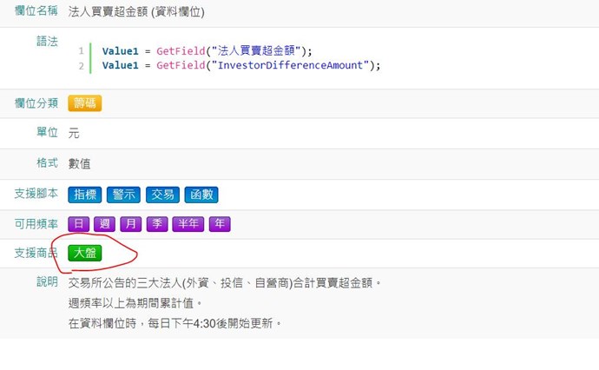Click line number 2 in the code block
This screenshot has width=599, height=370.
[x=81, y=65]
